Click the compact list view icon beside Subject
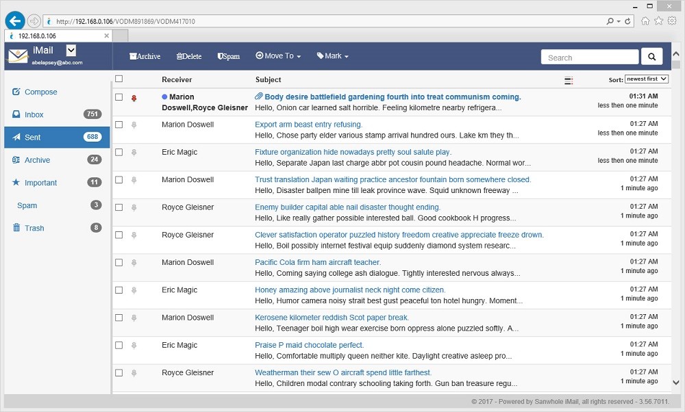 point(568,80)
